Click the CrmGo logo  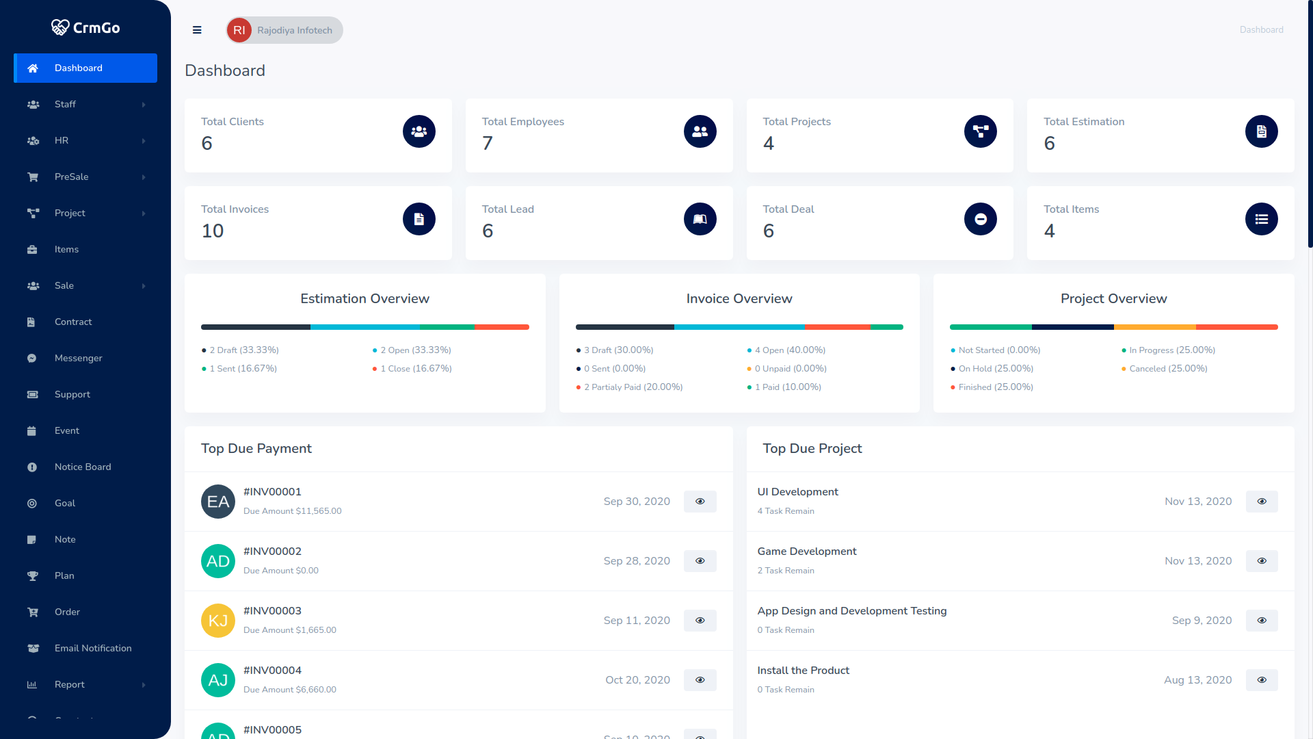85,27
